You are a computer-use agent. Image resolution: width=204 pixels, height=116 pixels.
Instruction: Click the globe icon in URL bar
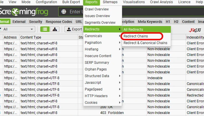[64, 12]
